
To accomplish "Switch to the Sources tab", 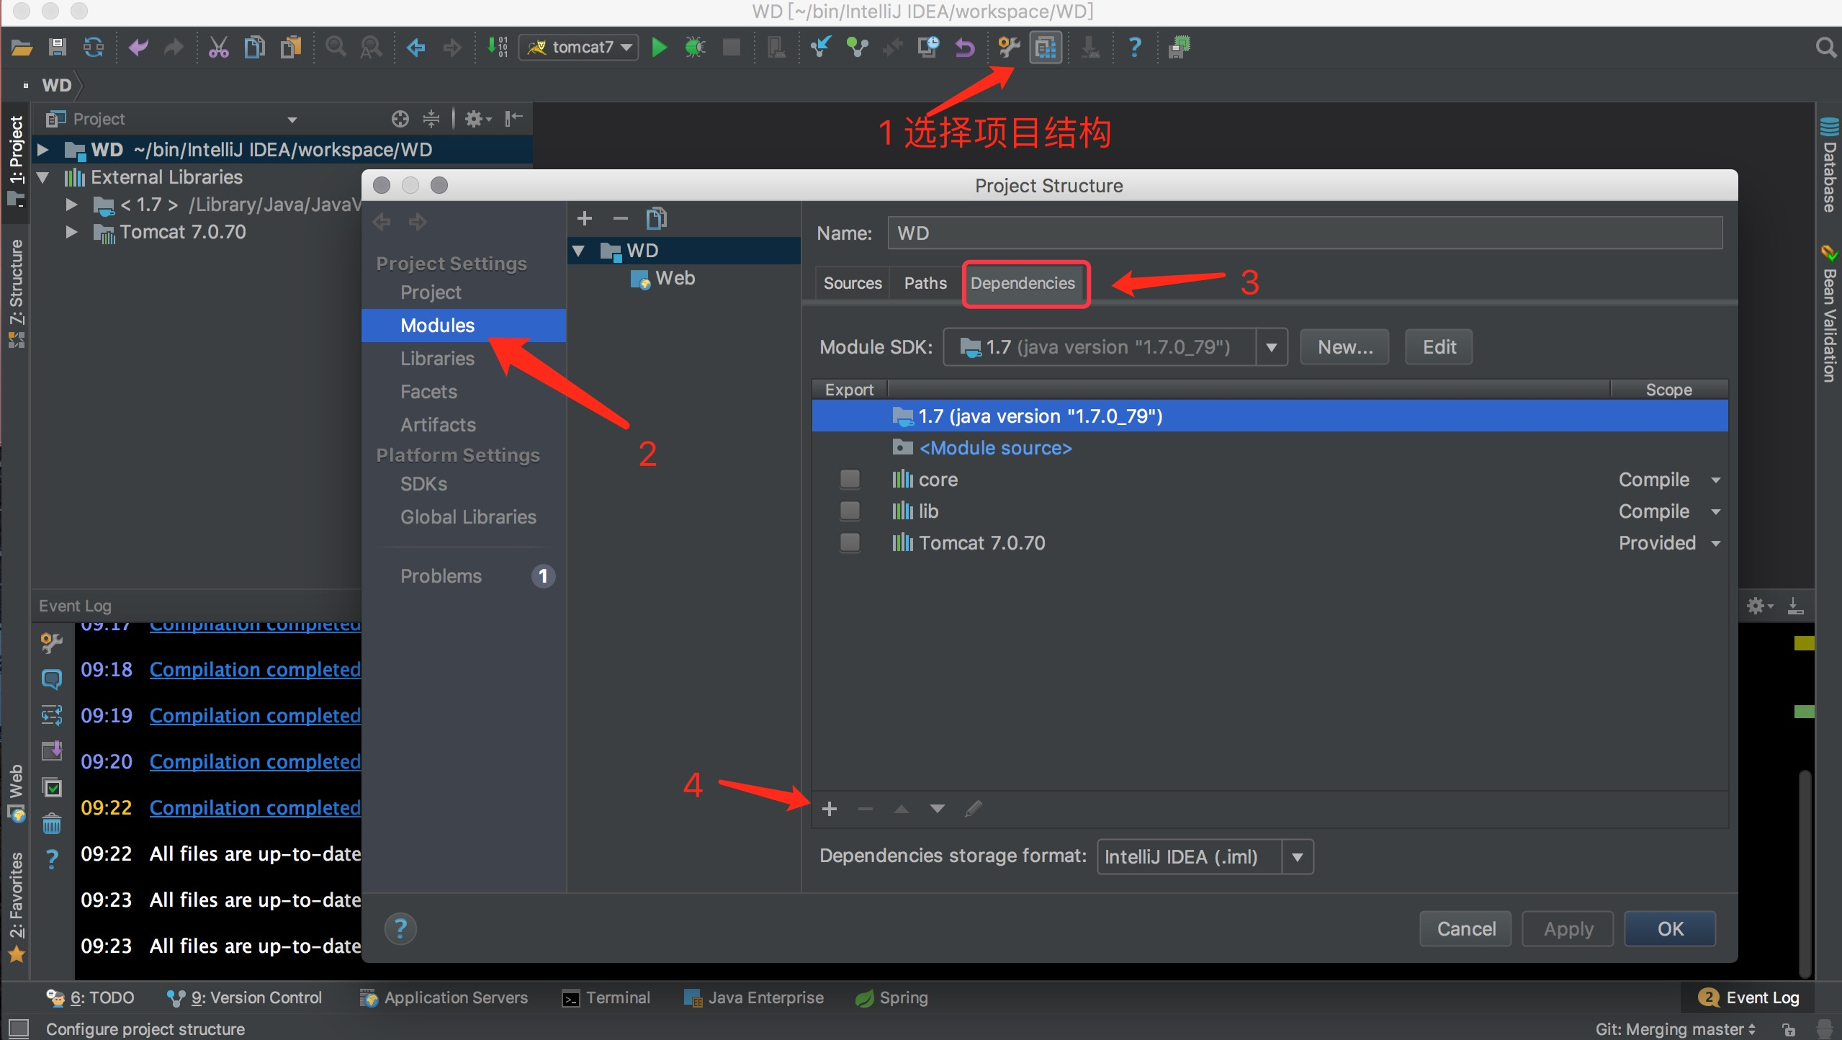I will click(852, 283).
